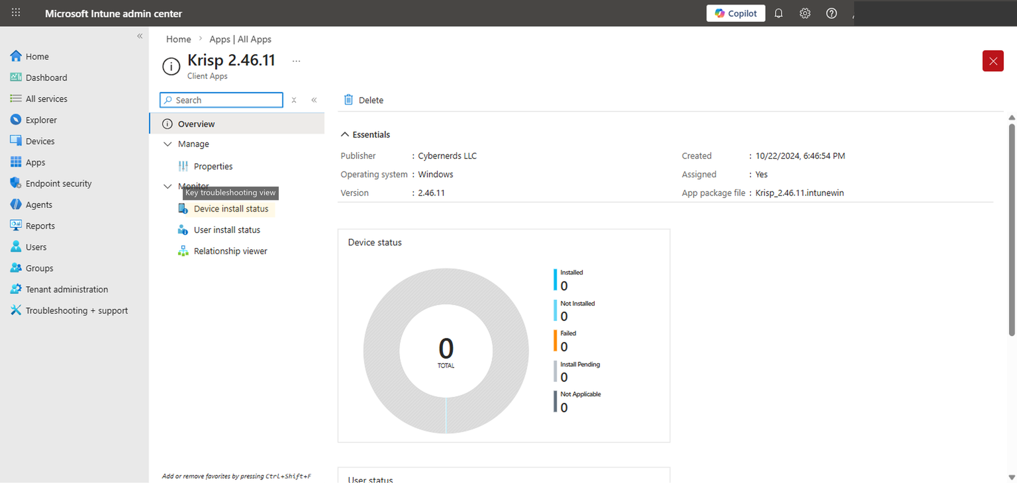This screenshot has width=1017, height=483.
Task: Open the help question-mark icon
Action: pos(831,13)
